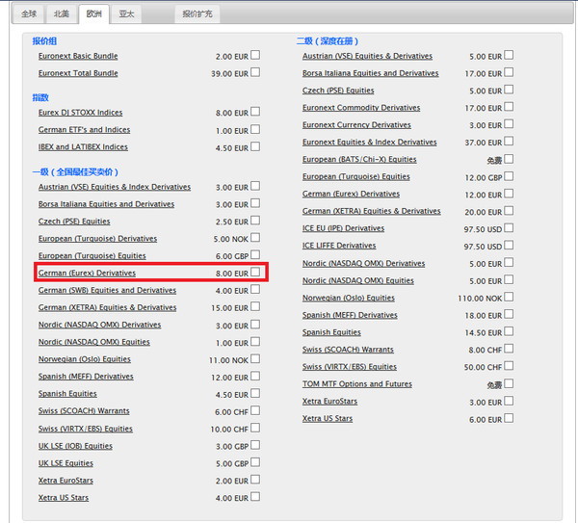Open the Euronext Basic Bundle link
The height and width of the screenshot is (523, 578).
(x=78, y=56)
